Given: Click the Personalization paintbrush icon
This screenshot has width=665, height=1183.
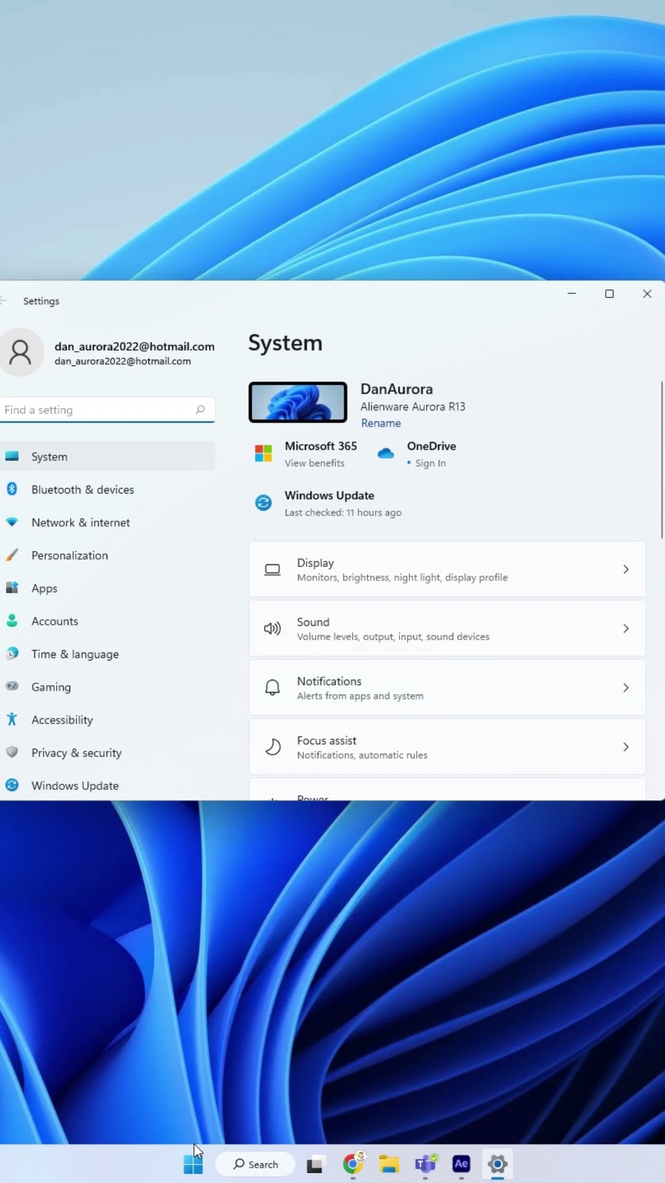Looking at the screenshot, I should (12, 555).
